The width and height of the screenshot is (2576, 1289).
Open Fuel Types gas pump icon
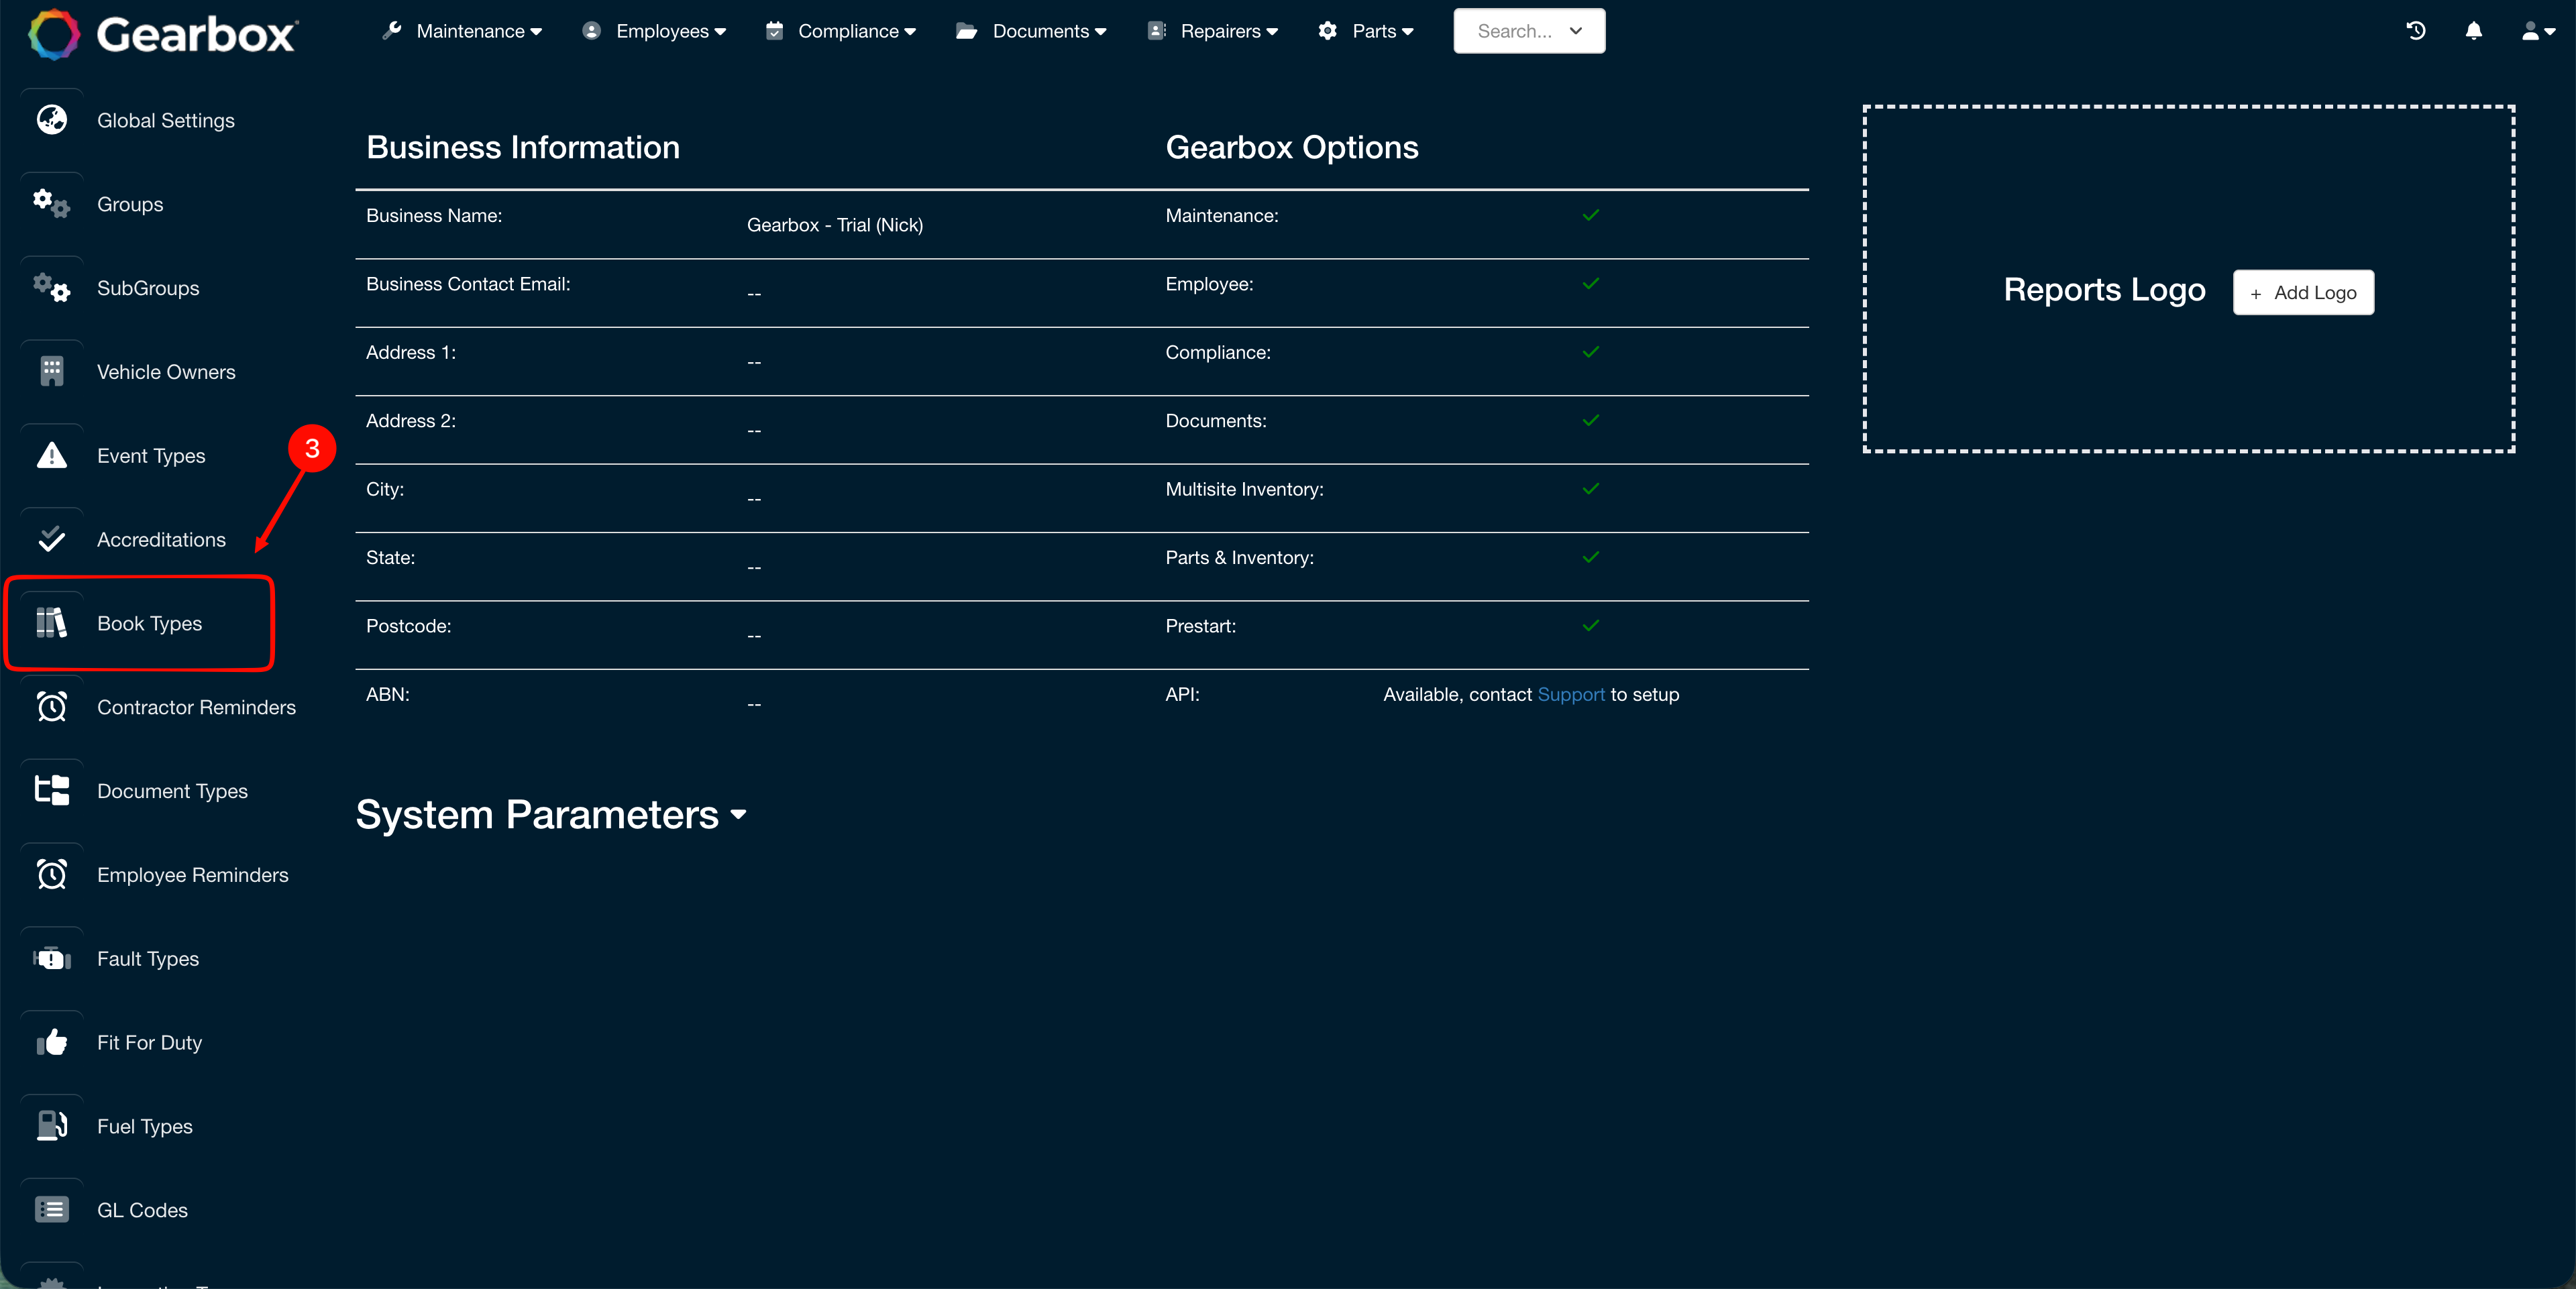52,1126
